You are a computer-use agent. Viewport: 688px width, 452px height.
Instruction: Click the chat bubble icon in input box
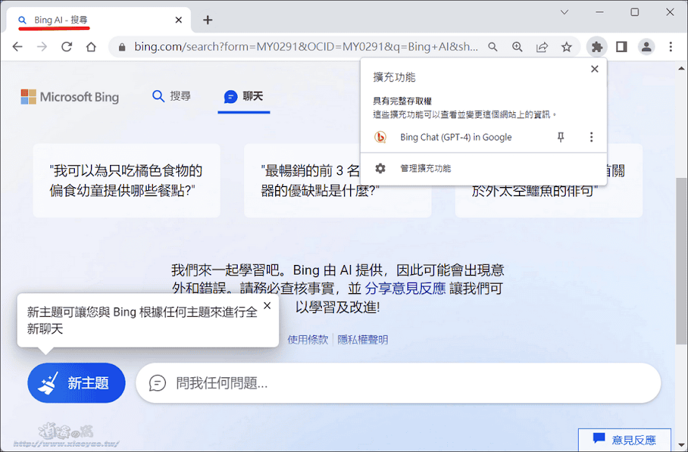click(157, 383)
